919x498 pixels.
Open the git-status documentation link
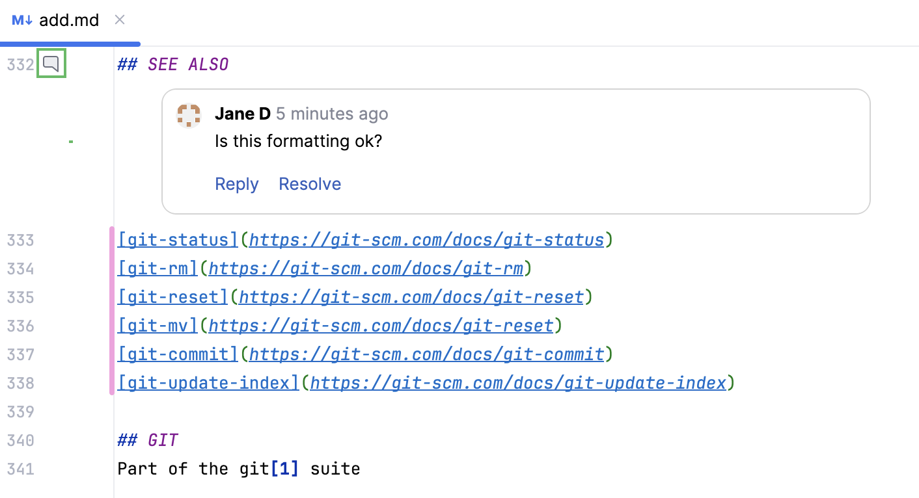coord(176,239)
